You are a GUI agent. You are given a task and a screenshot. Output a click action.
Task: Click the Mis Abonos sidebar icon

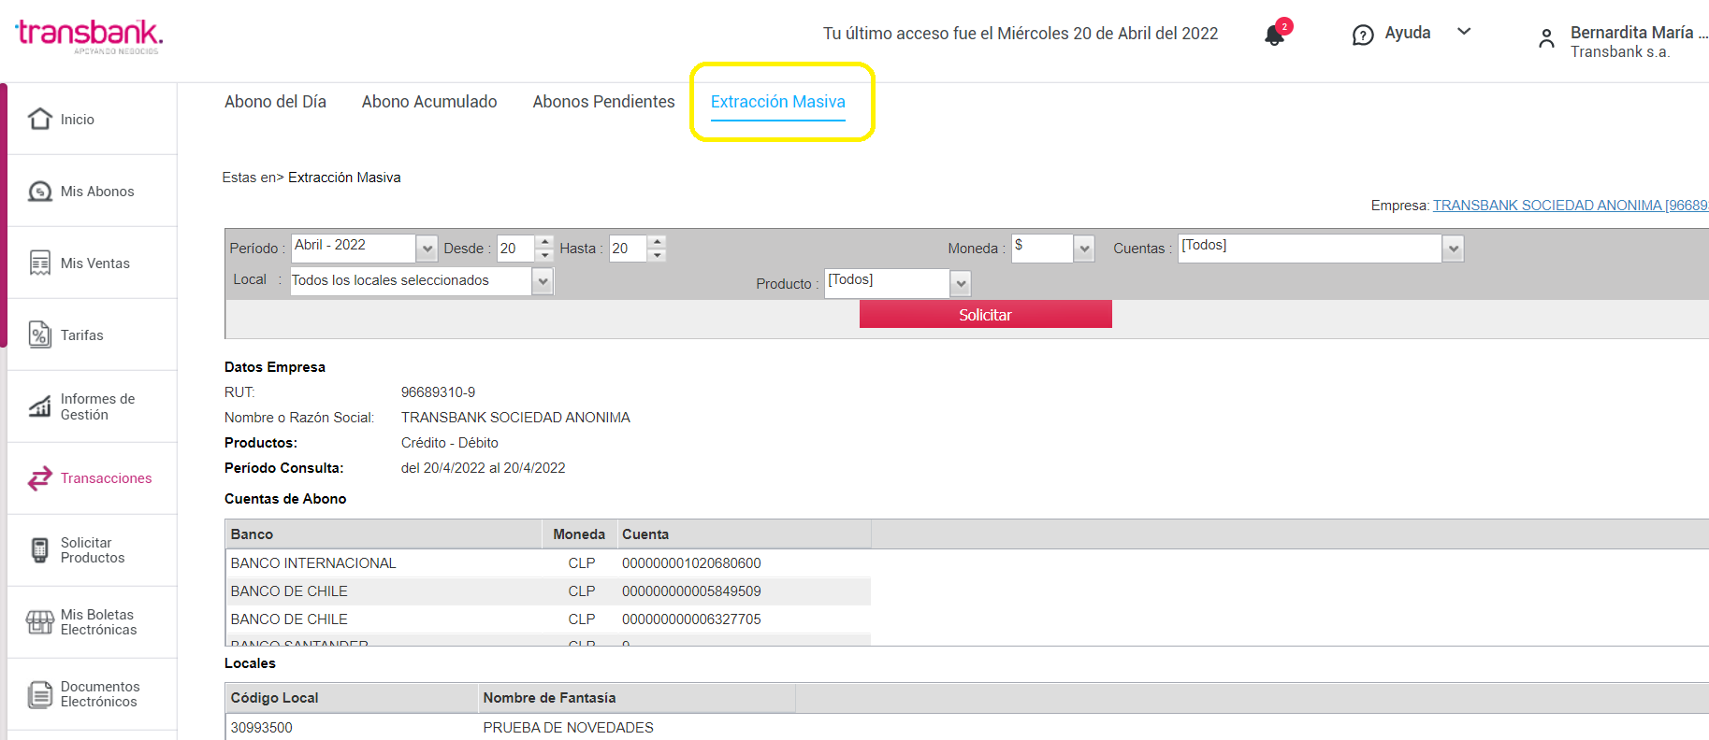(40, 191)
